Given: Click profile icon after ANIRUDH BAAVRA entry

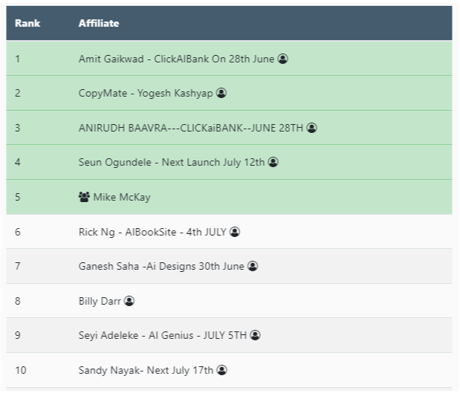Looking at the screenshot, I should (312, 128).
